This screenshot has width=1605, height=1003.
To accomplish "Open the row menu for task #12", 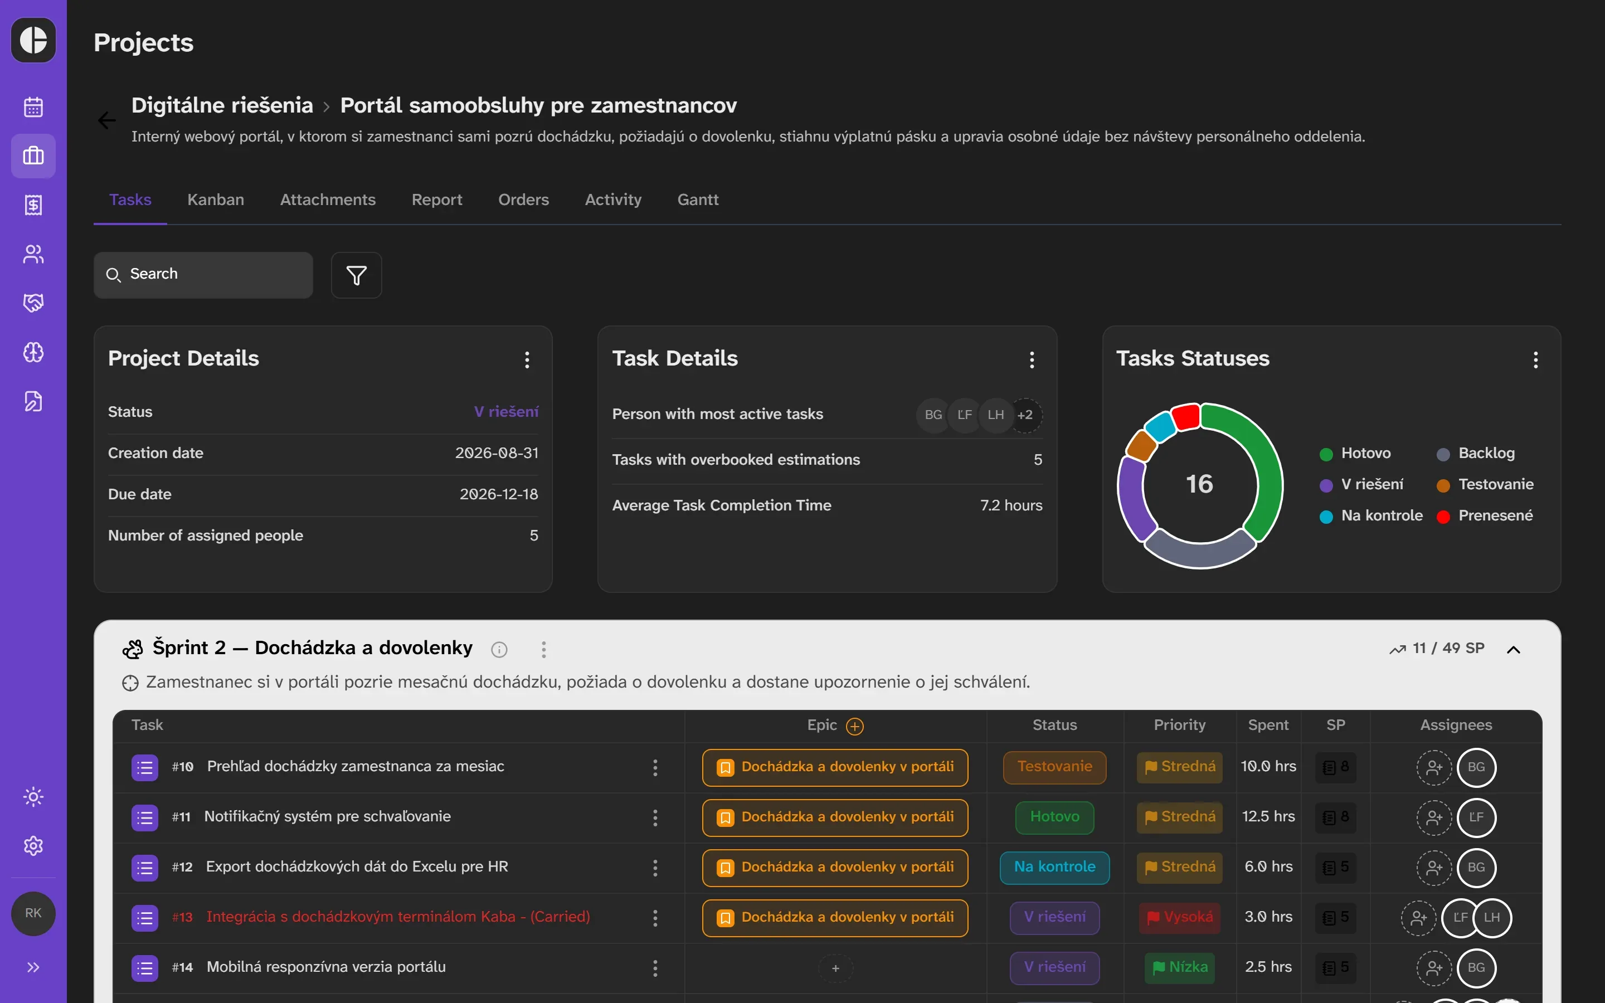I will click(655, 868).
